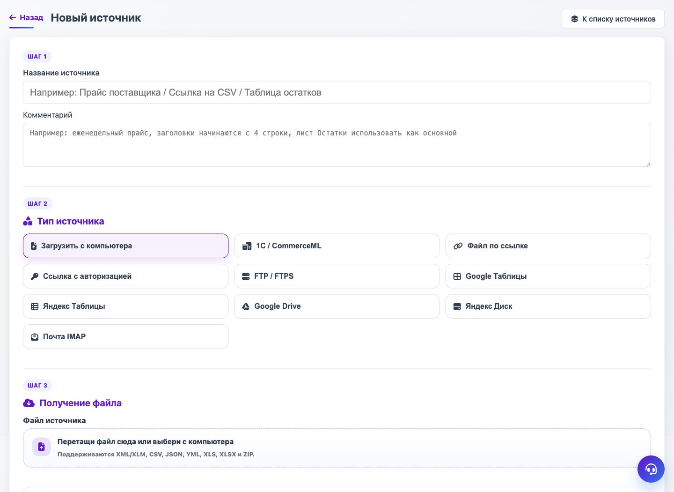Select 1C / CommerceML source type
674x492 pixels.
(x=337, y=246)
